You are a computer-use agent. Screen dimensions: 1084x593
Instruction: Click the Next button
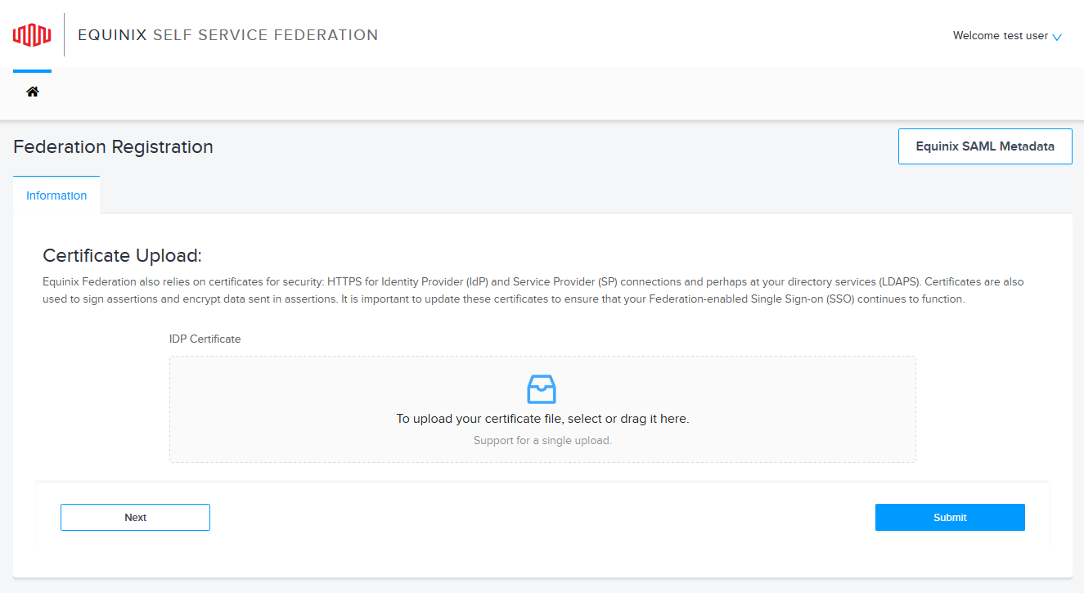pos(135,517)
